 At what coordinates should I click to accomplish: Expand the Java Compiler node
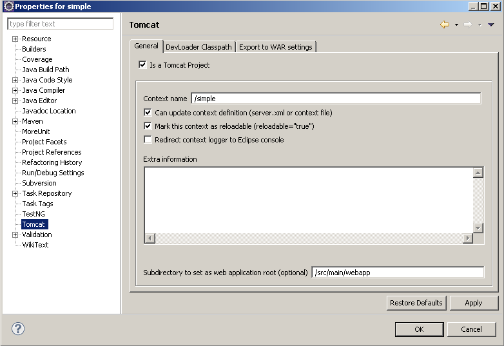coord(15,90)
